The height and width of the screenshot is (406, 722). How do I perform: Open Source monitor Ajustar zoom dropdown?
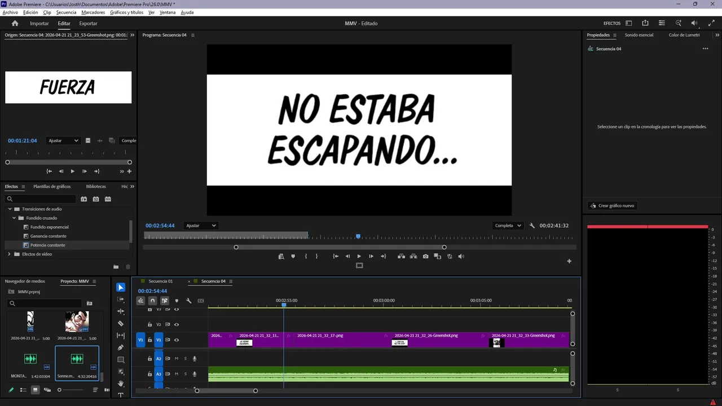(63, 140)
